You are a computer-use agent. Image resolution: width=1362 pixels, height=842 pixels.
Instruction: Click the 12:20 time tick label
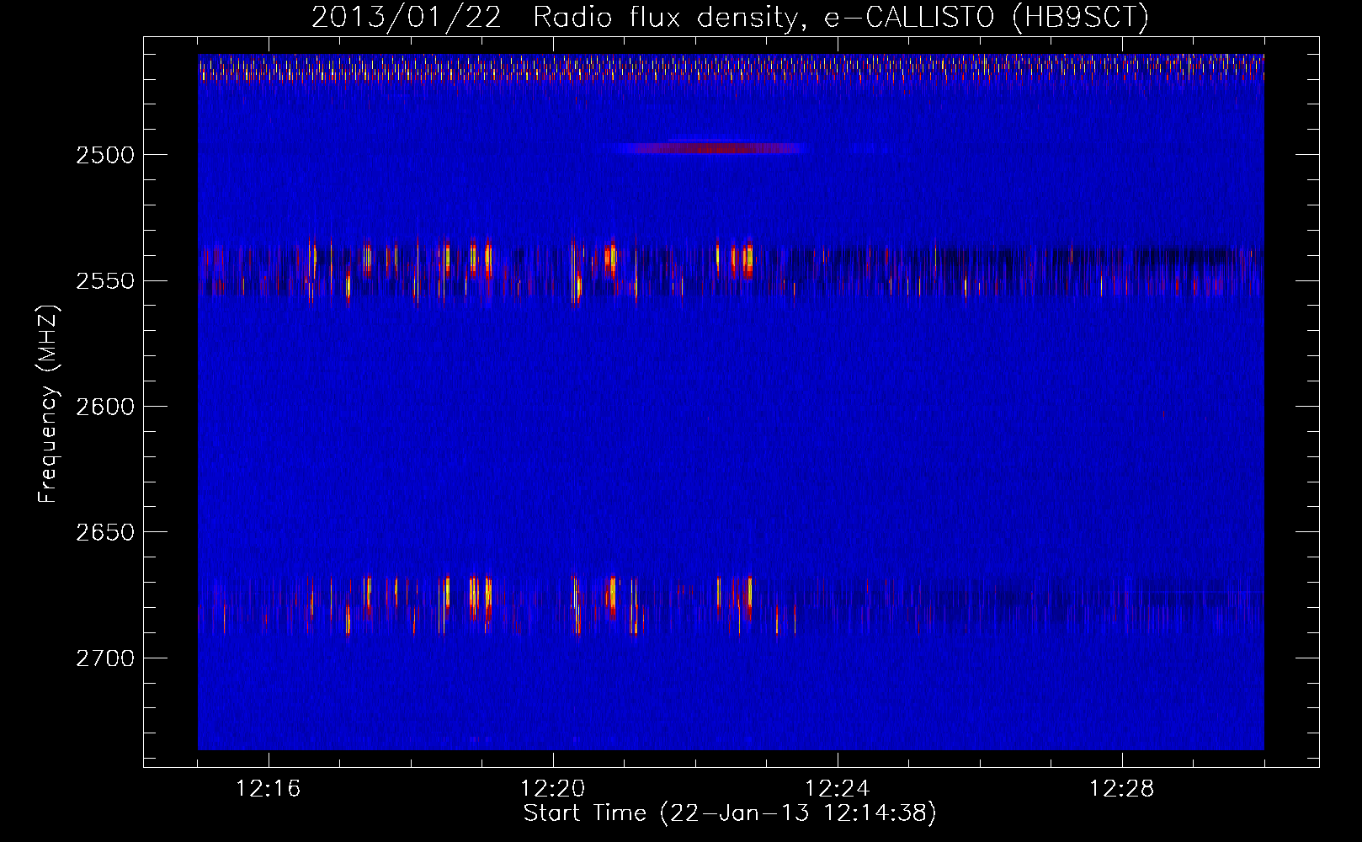point(553,789)
